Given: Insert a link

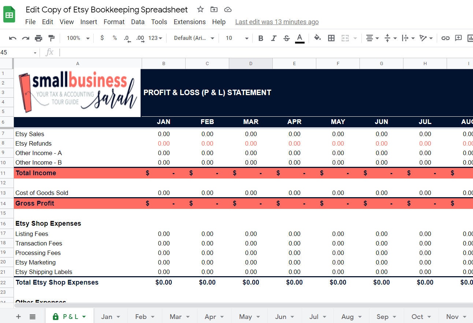Looking at the screenshot, I should tap(445, 38).
